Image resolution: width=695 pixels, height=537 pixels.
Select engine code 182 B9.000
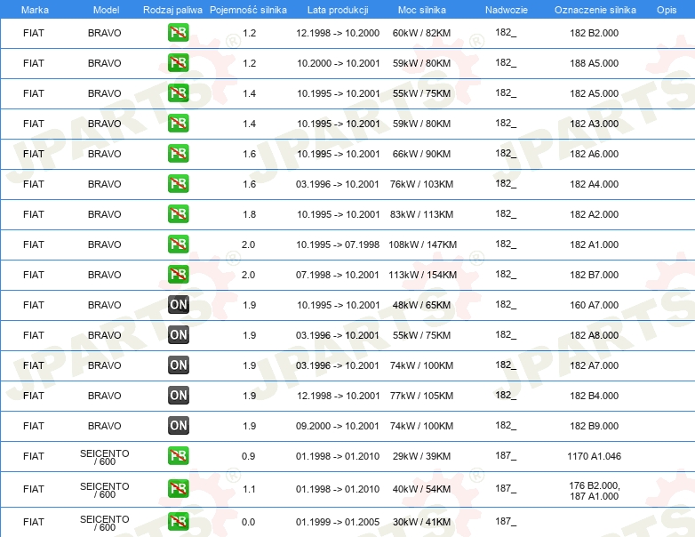594,426
